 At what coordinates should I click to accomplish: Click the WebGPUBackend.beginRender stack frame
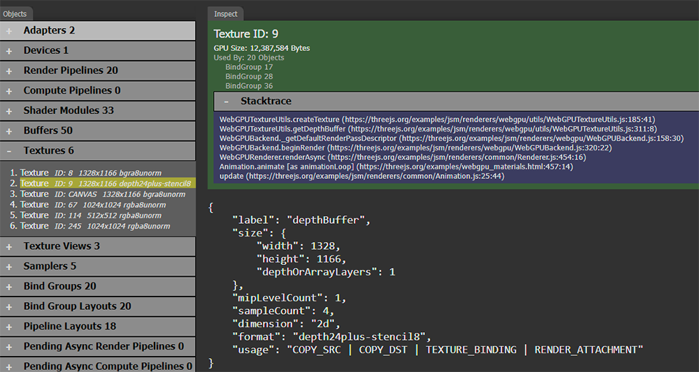click(x=415, y=148)
